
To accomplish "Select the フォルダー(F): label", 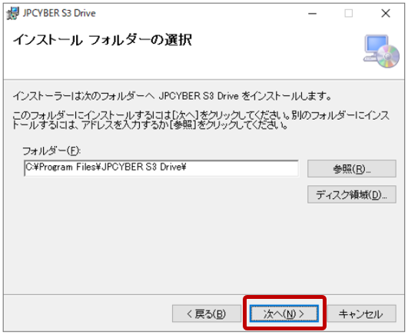I will [51, 151].
